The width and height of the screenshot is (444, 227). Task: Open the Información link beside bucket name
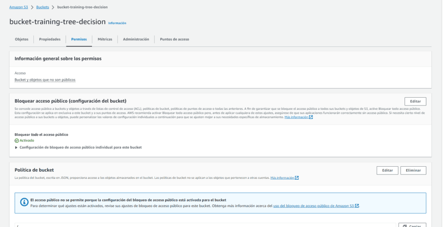[117, 23]
